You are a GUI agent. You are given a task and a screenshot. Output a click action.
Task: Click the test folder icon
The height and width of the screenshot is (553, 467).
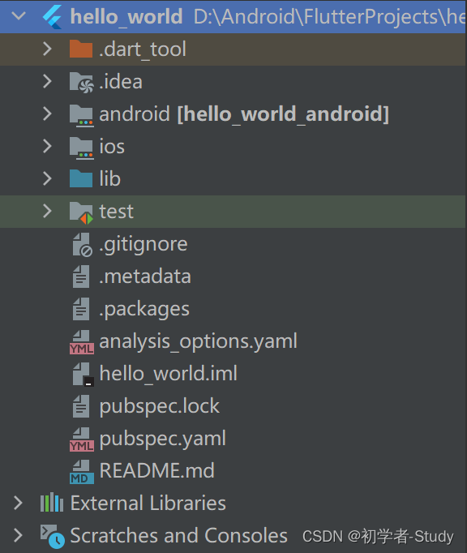coord(81,212)
